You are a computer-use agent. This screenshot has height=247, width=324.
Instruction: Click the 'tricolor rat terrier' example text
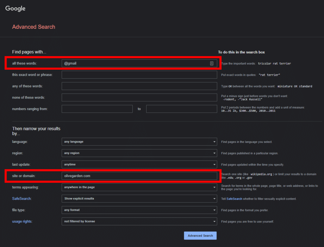click(x=274, y=63)
